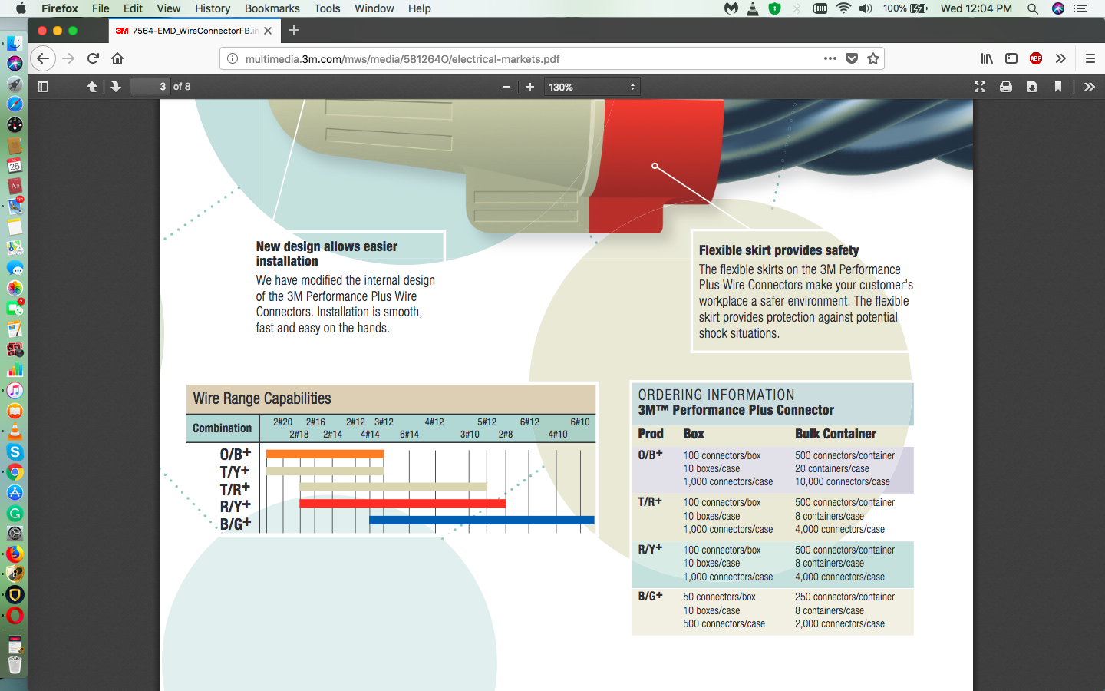This screenshot has height=691, width=1105.
Task: Zoom in the PDF document
Action: (x=530, y=87)
